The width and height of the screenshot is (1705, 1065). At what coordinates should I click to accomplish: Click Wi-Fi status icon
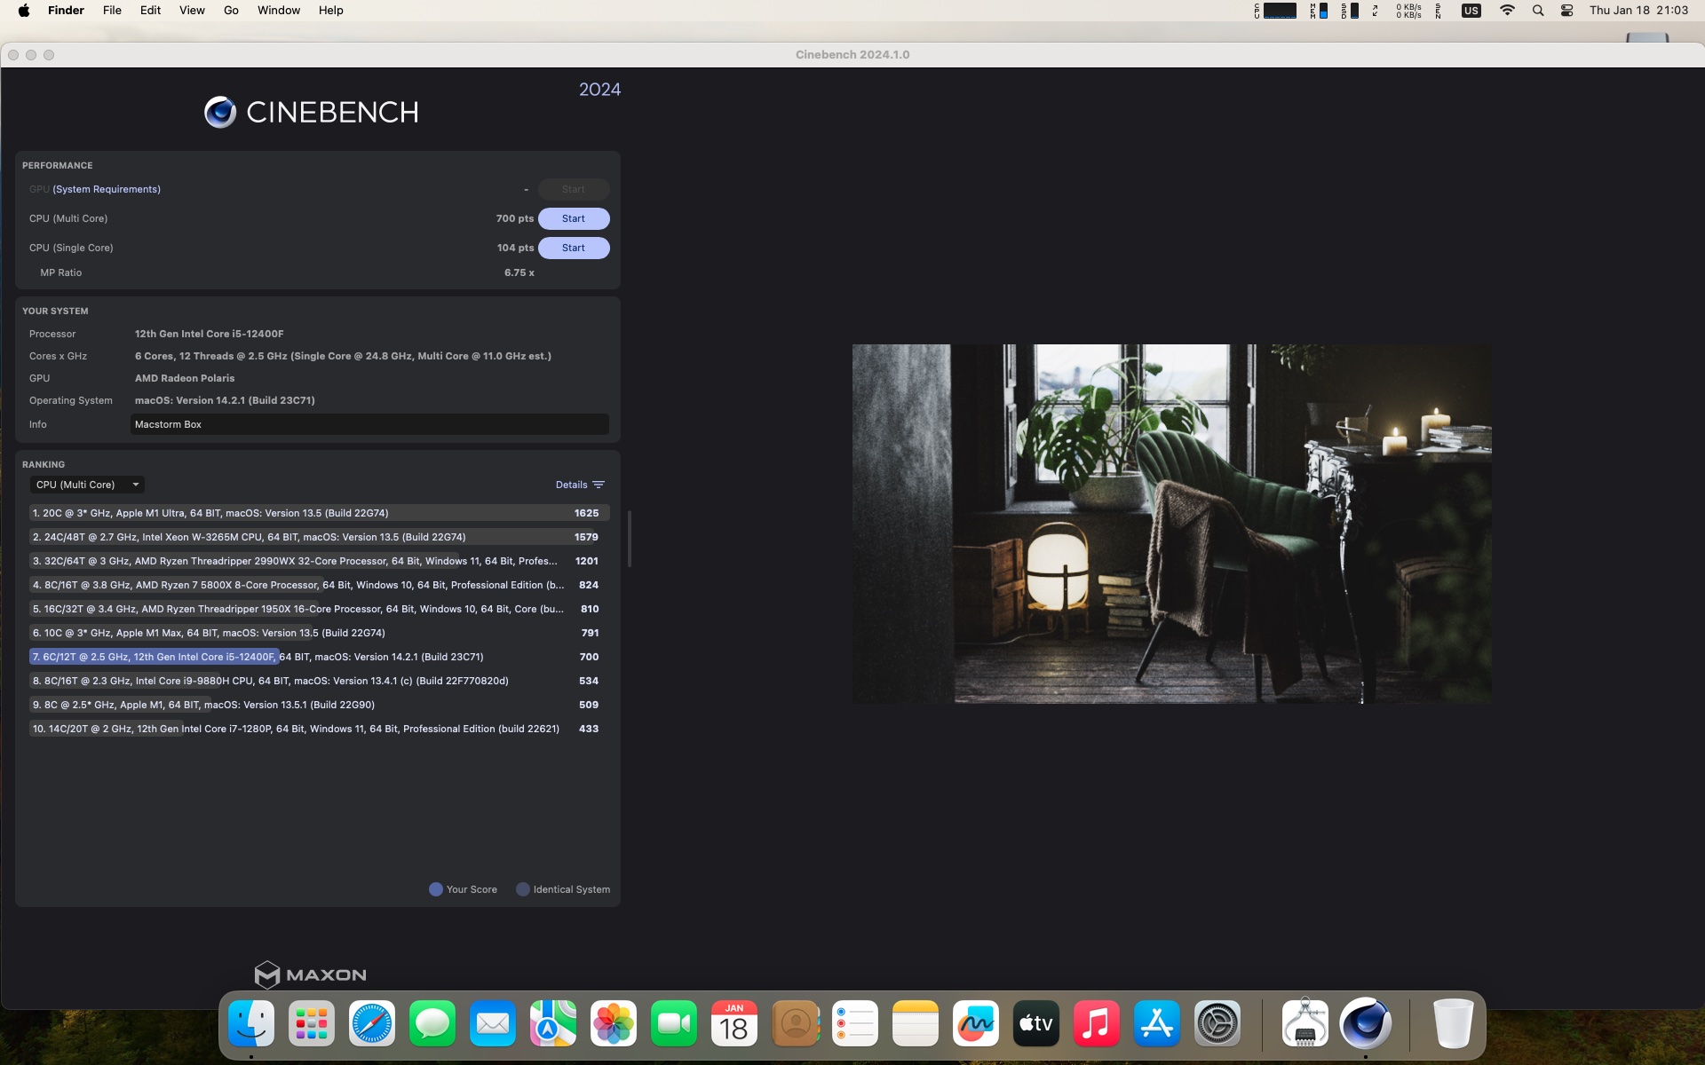coord(1507,11)
